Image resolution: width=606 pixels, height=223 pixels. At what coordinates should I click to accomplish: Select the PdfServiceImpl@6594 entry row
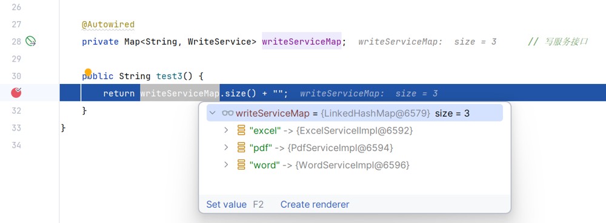[x=355, y=147]
